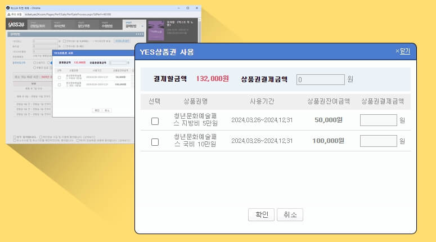Screen dimensions: 436x242
Task: Close the YES상품권 사용 dialog via ×닫기
Action: (x=403, y=51)
